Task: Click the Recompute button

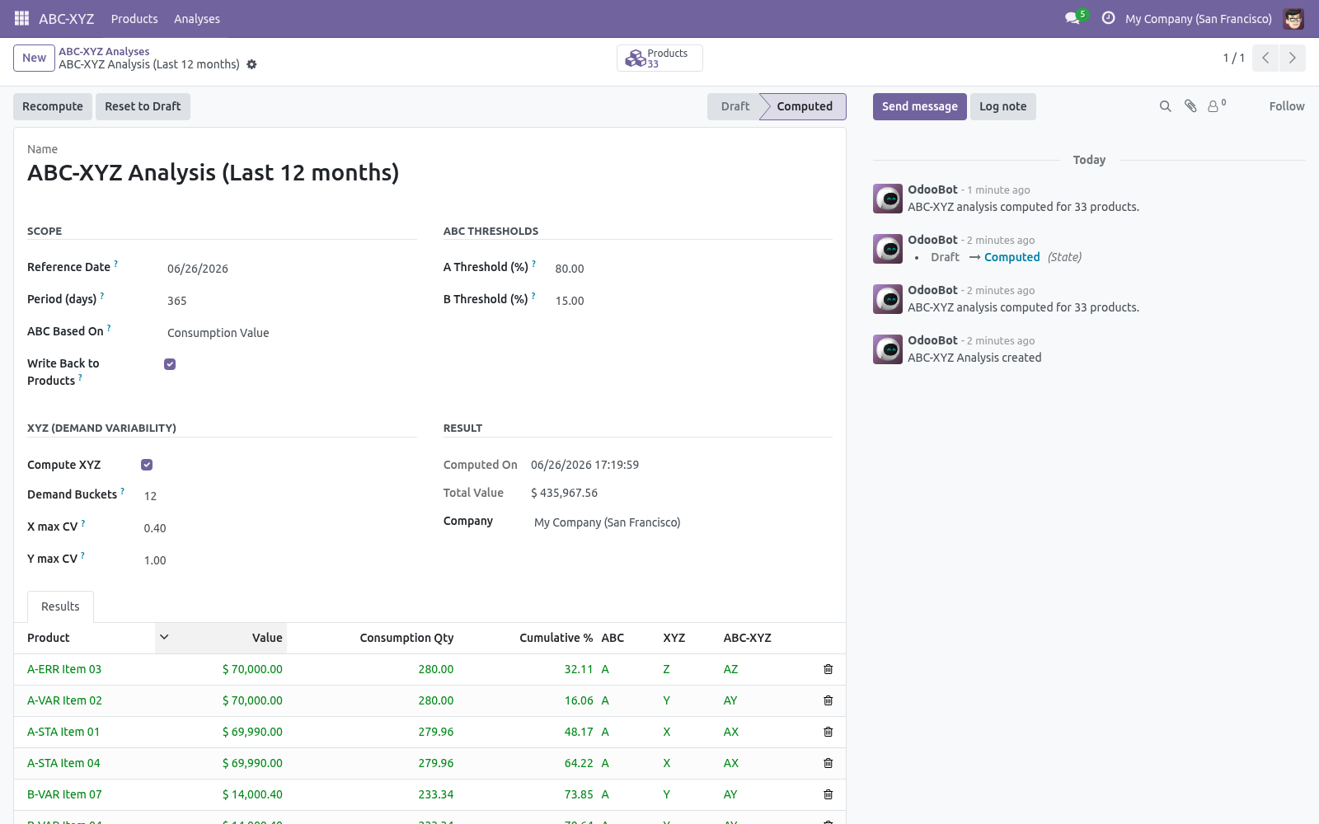Action: [x=53, y=106]
